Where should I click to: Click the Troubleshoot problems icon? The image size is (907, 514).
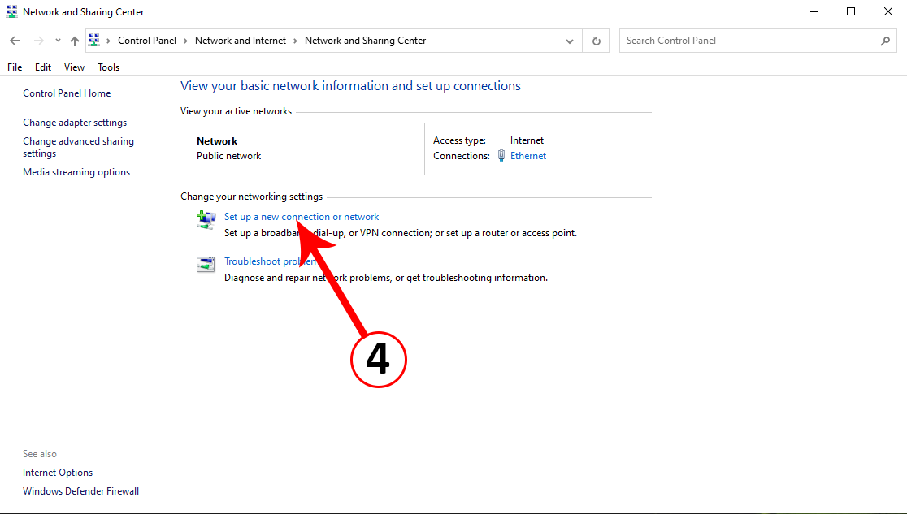206,264
